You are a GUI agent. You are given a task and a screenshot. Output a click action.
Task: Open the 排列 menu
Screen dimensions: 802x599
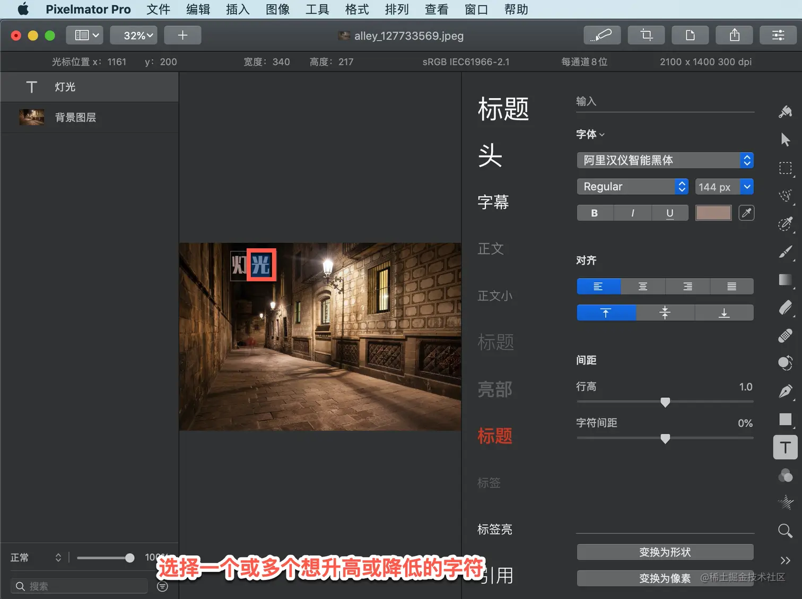397,10
